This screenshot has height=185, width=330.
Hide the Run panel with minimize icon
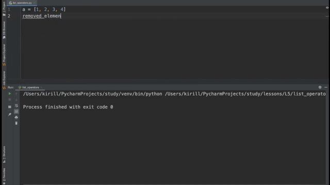pos(326,87)
